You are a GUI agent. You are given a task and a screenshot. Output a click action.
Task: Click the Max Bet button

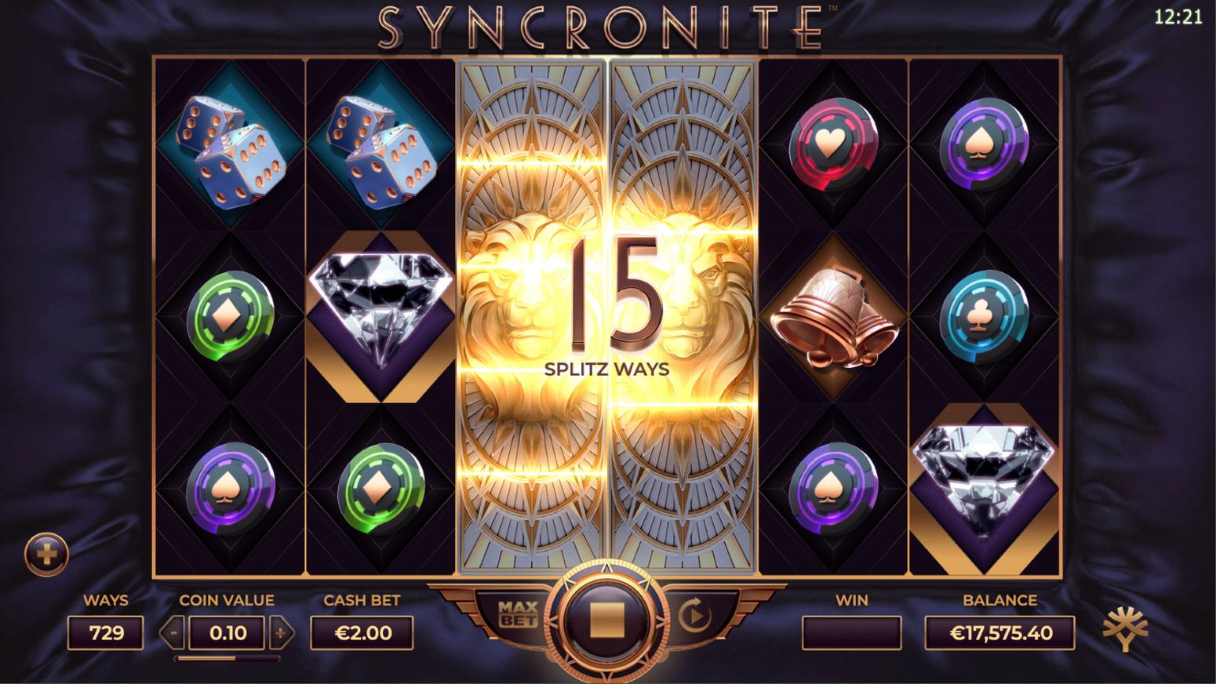pyautogui.click(x=518, y=614)
